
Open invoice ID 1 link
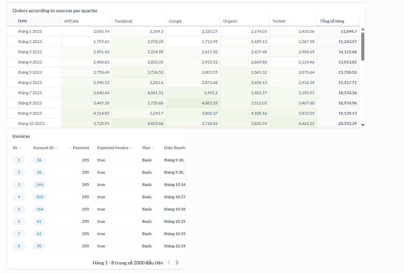coord(19,160)
